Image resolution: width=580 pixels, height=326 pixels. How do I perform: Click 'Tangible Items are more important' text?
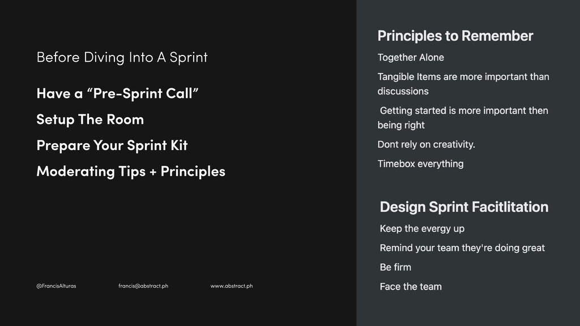pyautogui.click(x=463, y=77)
